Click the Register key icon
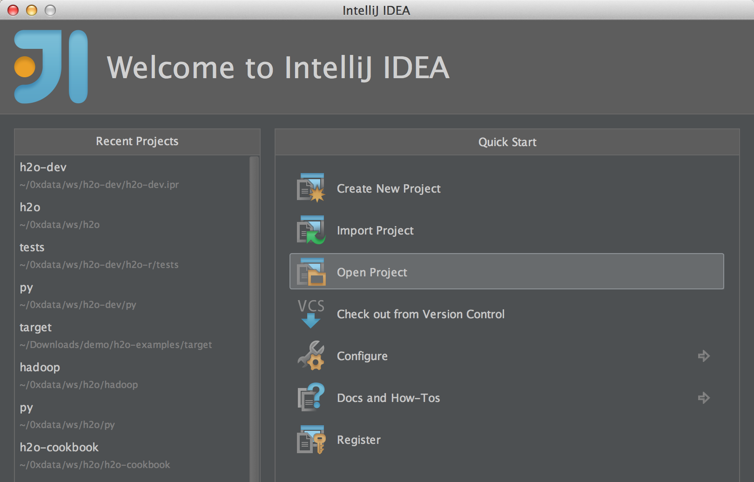The image size is (754, 482). [311, 440]
